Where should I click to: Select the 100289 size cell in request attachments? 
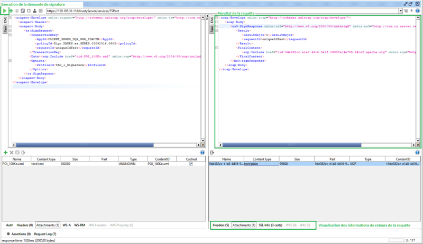point(75,164)
